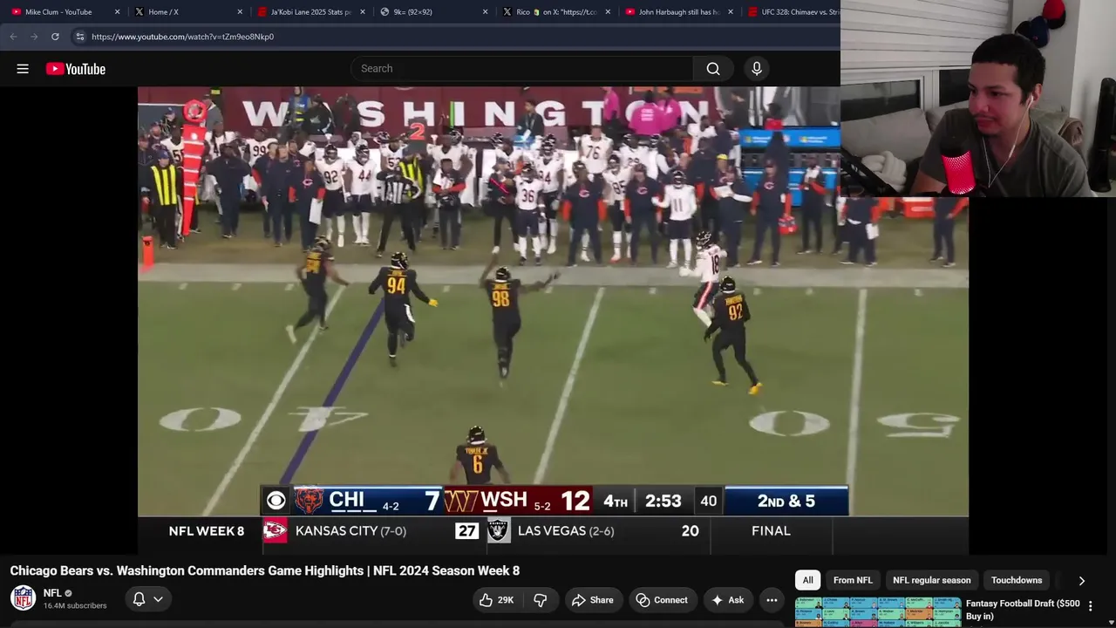Click the Connect button
The width and height of the screenshot is (1116, 628).
[x=662, y=600]
